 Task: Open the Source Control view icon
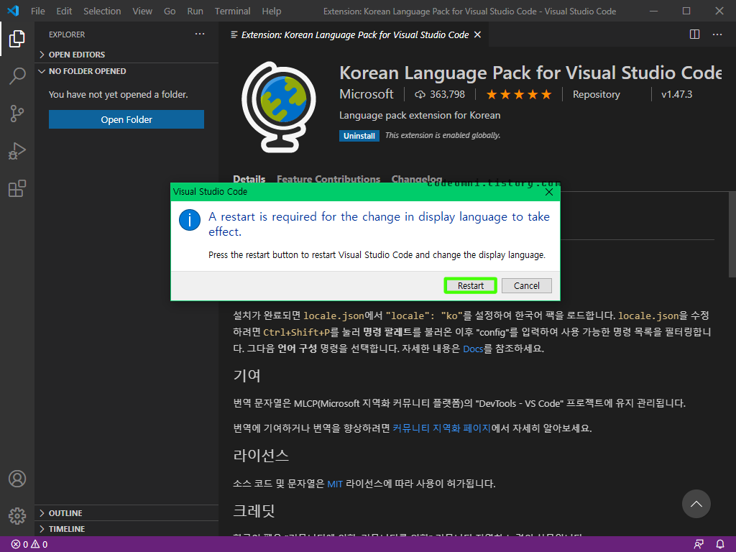point(17,114)
